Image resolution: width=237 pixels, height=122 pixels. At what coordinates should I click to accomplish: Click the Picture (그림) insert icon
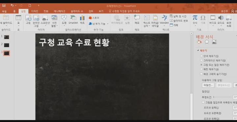(x=28, y=18)
